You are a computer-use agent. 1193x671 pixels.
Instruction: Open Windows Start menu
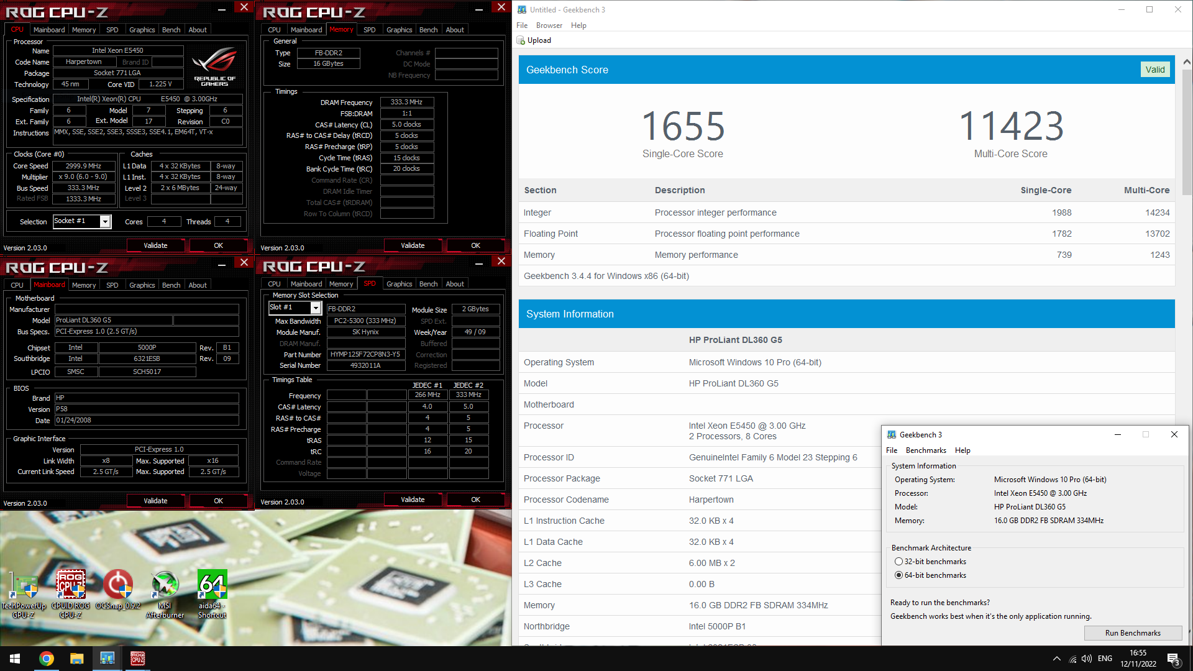15,659
